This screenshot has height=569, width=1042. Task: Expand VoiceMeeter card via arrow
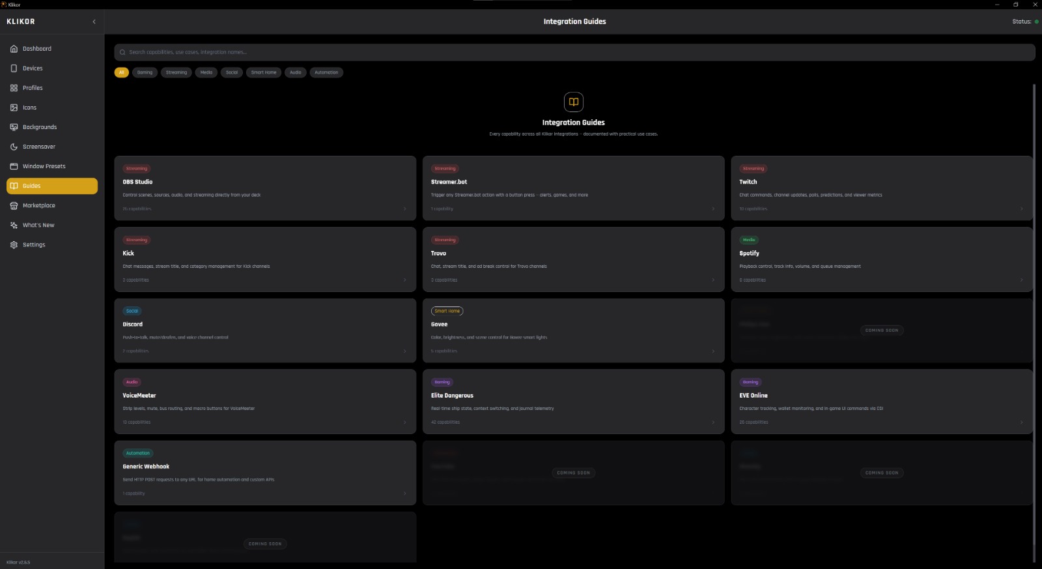coord(404,422)
